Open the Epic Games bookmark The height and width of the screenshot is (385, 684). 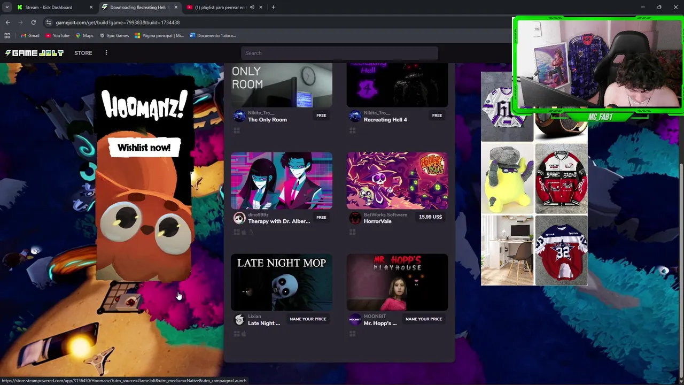point(114,35)
